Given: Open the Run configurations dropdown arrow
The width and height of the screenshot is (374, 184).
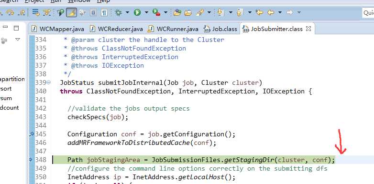Looking at the screenshot, I should [146, 12].
